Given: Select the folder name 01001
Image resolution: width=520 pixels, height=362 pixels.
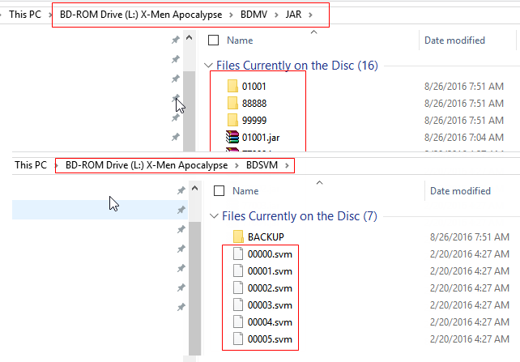Looking at the screenshot, I should coord(254,87).
